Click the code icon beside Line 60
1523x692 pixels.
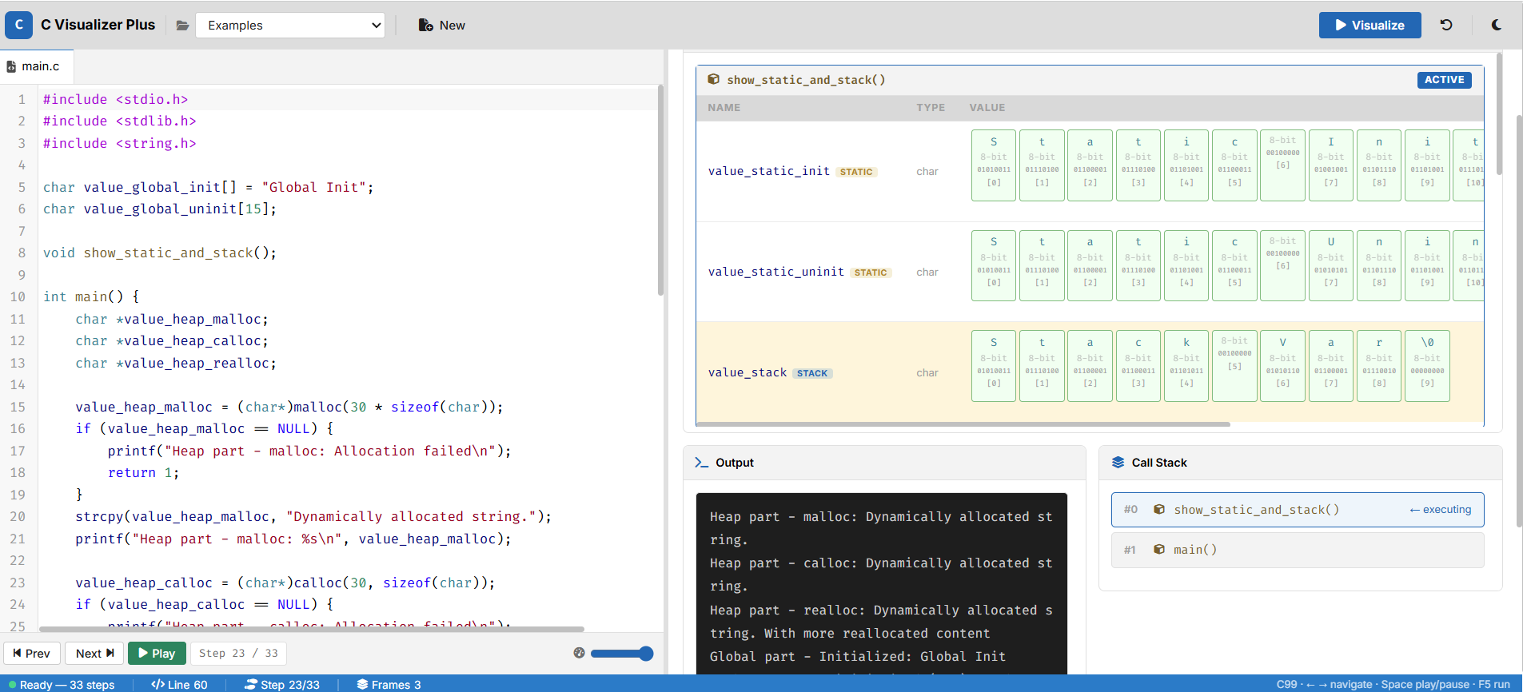(157, 685)
